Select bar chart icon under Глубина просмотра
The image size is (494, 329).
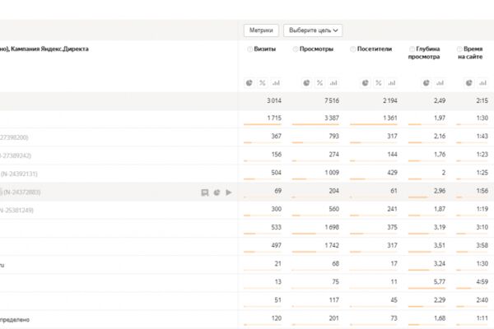pyautogui.click(x=440, y=83)
